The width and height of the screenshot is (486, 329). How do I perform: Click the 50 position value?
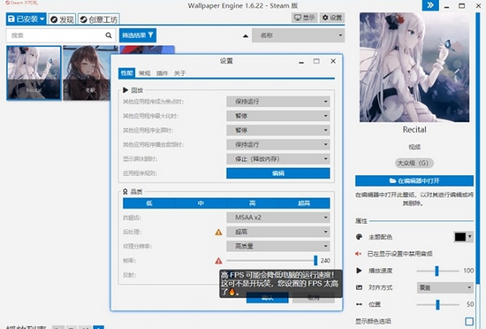coord(470,304)
